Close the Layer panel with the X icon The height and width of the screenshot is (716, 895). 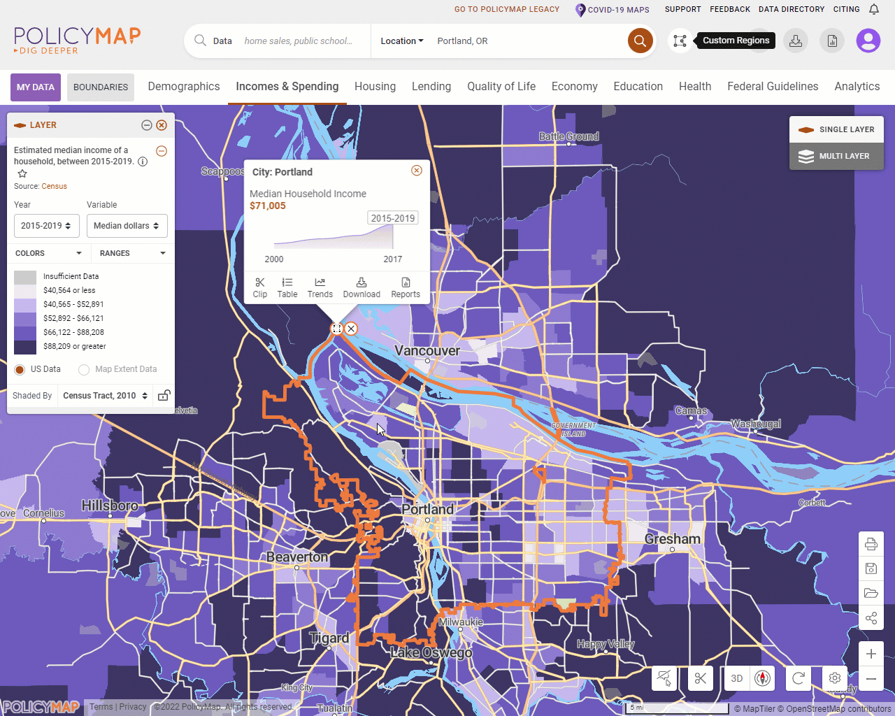click(x=162, y=125)
